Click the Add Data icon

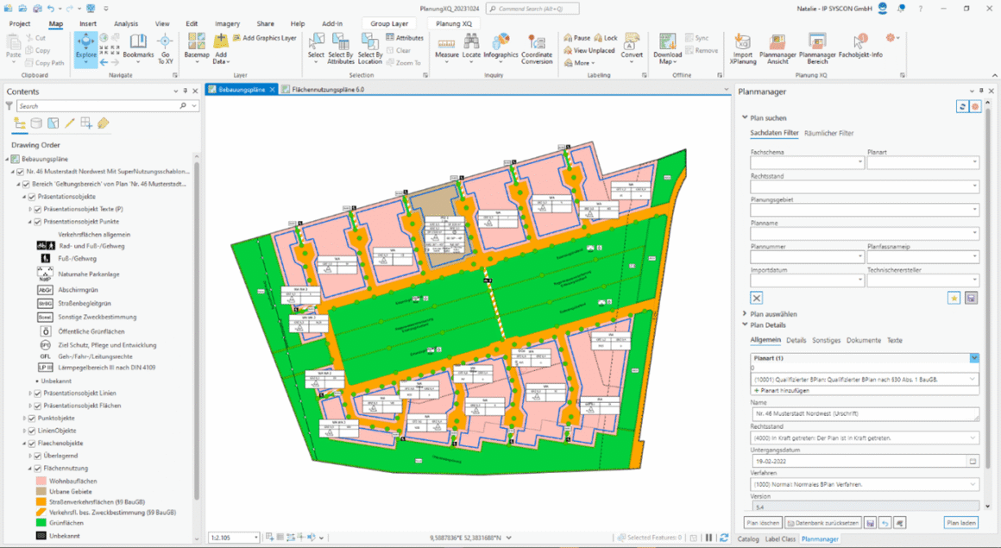click(x=221, y=42)
